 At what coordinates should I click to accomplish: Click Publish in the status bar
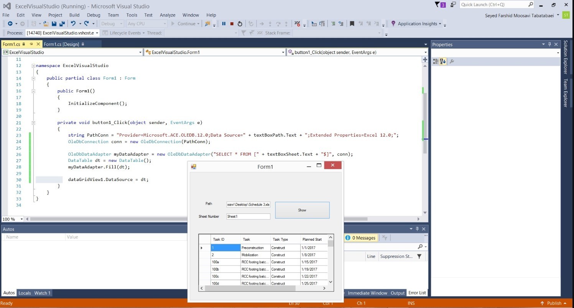(554, 303)
